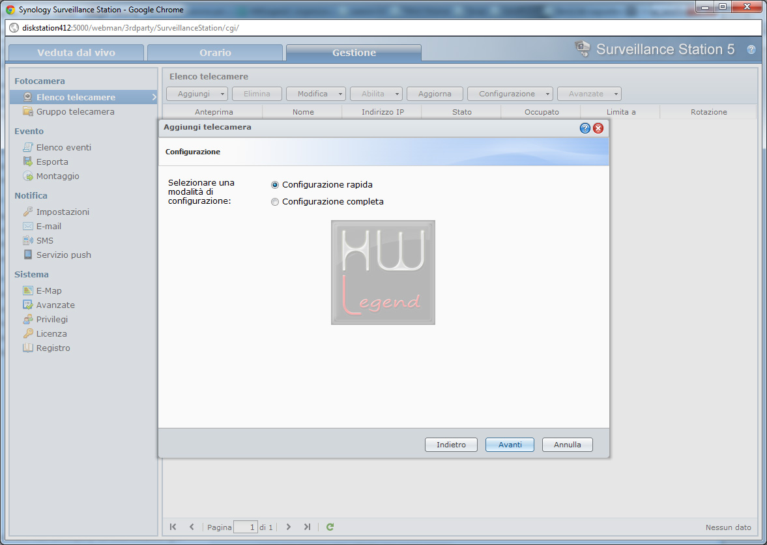The image size is (767, 545).
Task: Open Surveillance Station help question icon
Action: coord(751,49)
